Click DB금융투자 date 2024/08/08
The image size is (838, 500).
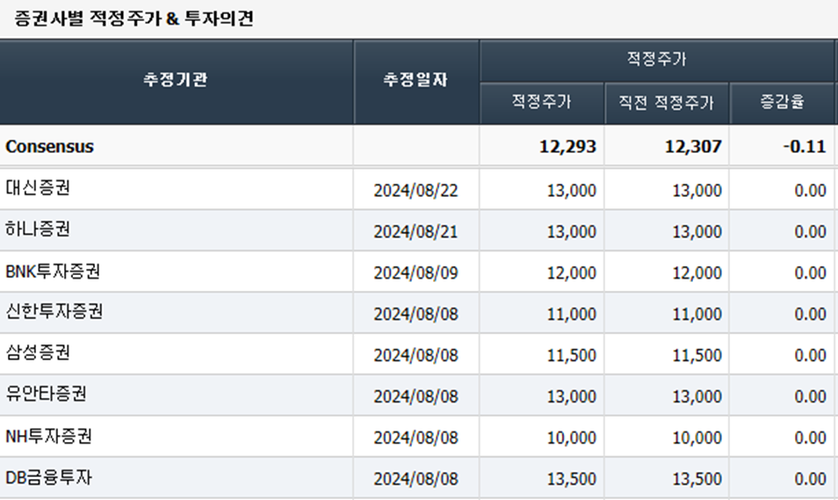pos(415,479)
